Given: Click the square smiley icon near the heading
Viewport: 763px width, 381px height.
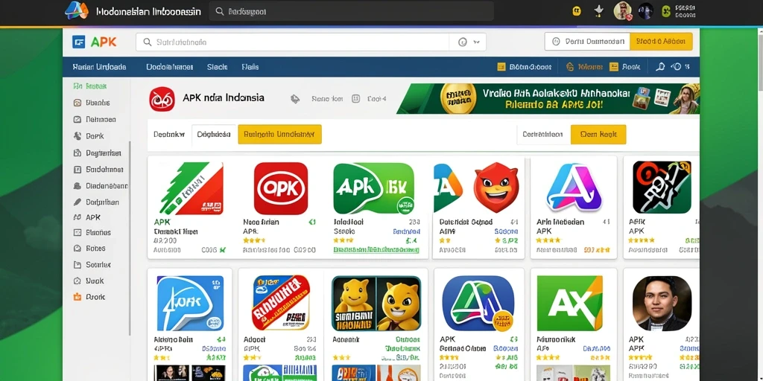Looking at the screenshot, I should coord(355,99).
